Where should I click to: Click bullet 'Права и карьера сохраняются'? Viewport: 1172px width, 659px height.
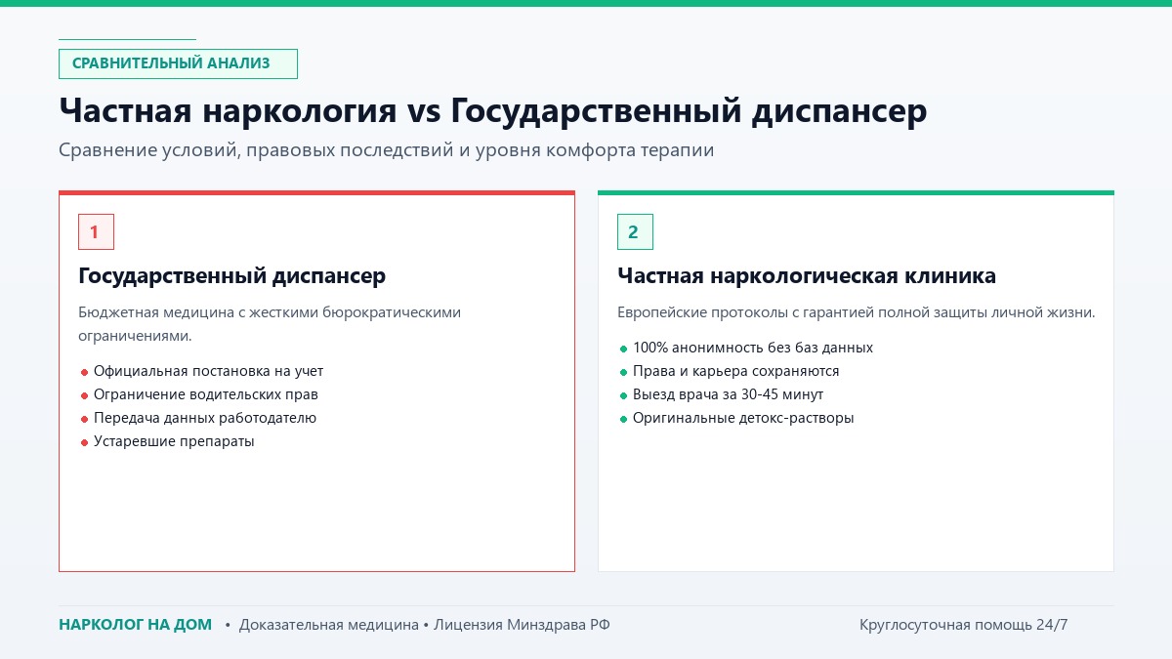pos(736,371)
